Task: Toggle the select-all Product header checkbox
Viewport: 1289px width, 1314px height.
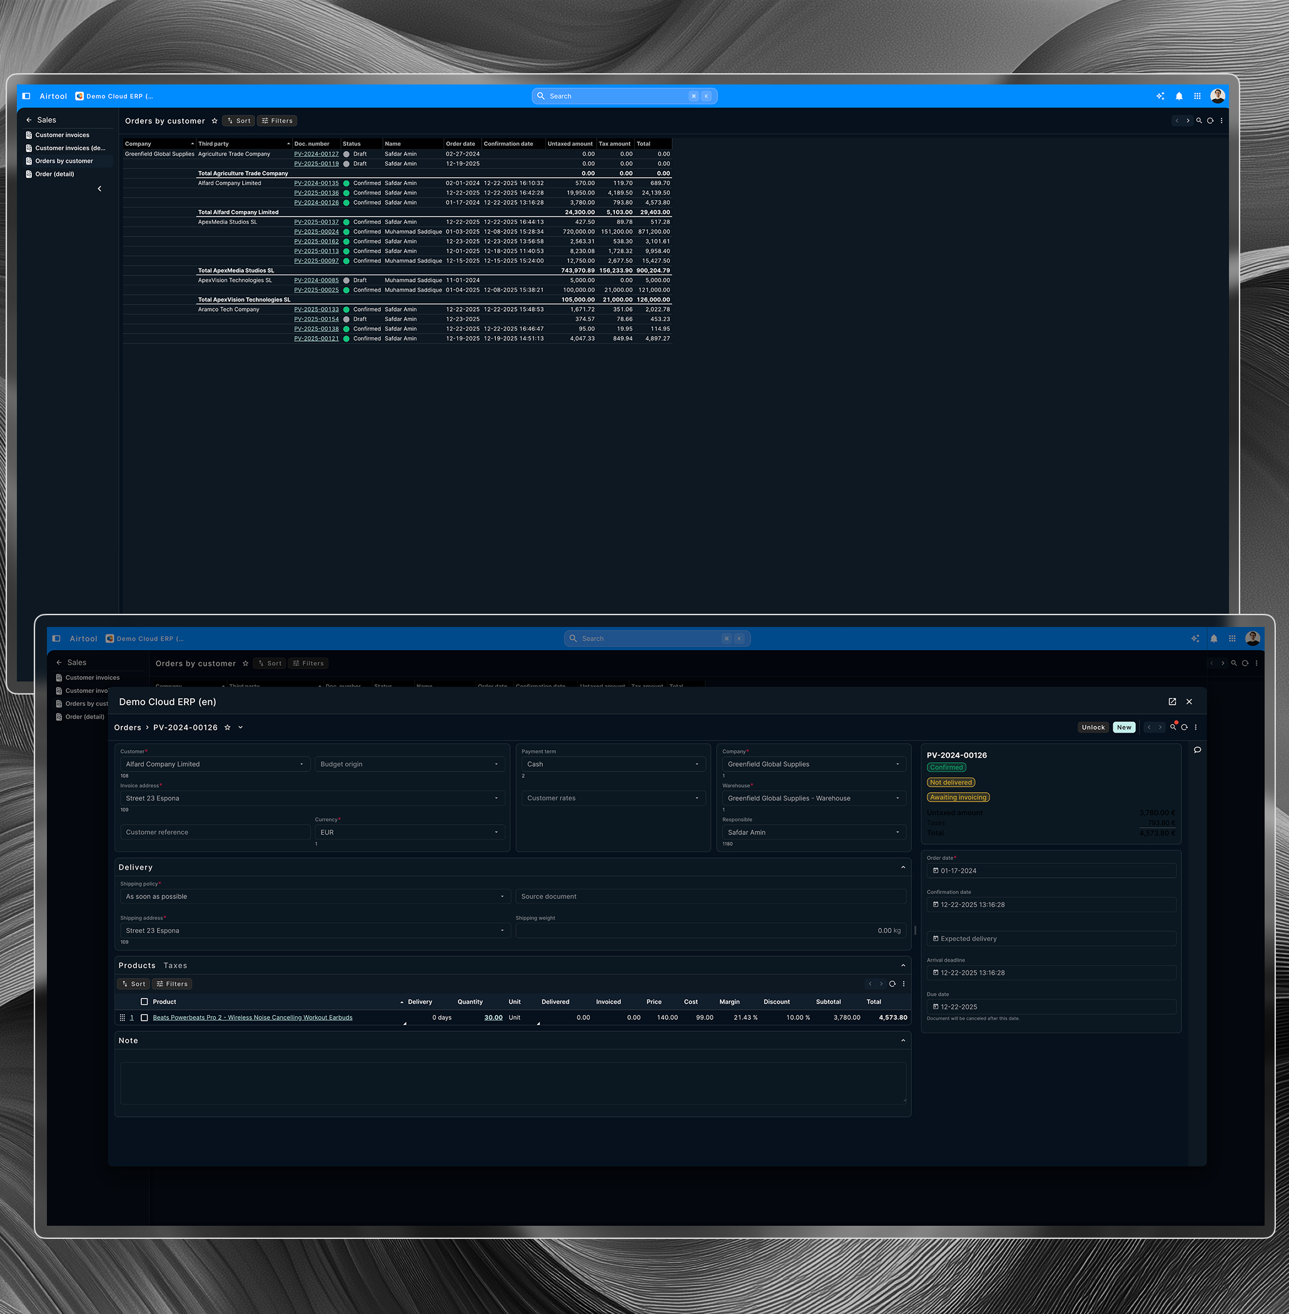Action: [144, 1002]
